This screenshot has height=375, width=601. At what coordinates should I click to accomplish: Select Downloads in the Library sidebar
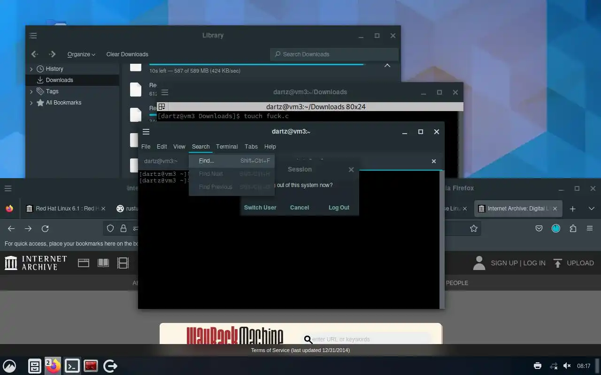tap(73, 80)
